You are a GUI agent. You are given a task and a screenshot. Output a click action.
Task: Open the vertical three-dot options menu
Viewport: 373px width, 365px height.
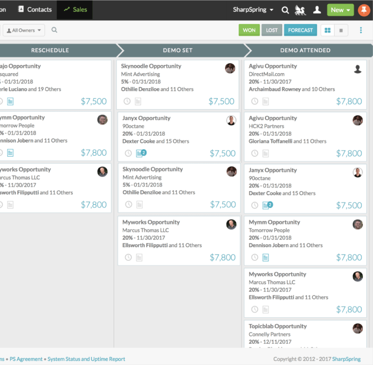point(360,30)
